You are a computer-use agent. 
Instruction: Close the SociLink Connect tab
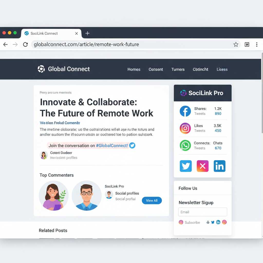pyautogui.click(x=77, y=33)
